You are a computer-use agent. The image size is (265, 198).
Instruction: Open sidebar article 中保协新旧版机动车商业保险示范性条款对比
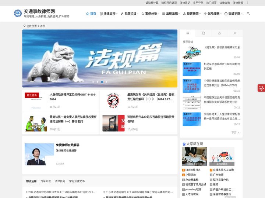click(x=222, y=83)
